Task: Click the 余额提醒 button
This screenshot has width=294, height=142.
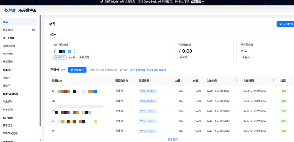Action: click(x=84, y=58)
